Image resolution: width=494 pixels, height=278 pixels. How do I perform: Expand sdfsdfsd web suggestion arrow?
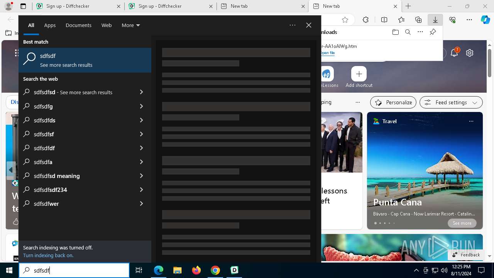[x=141, y=92]
